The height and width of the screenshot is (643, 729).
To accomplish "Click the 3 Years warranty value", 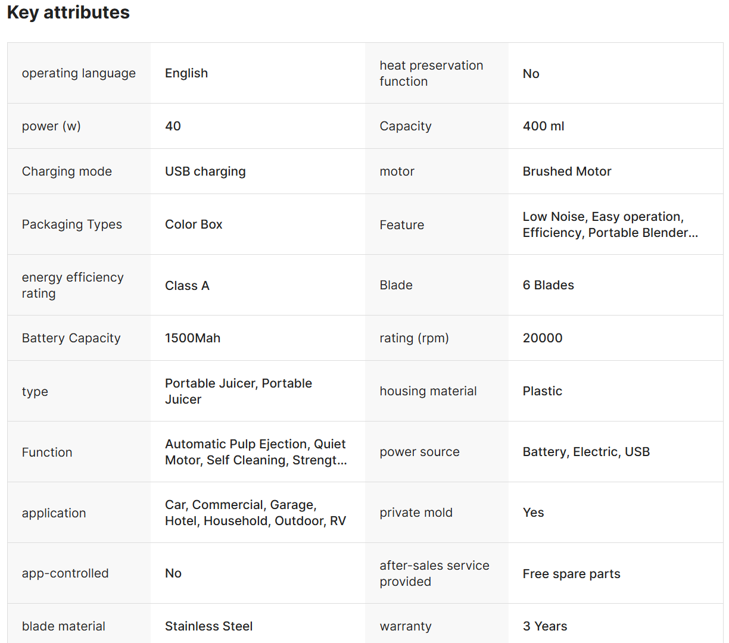I will pos(544,626).
